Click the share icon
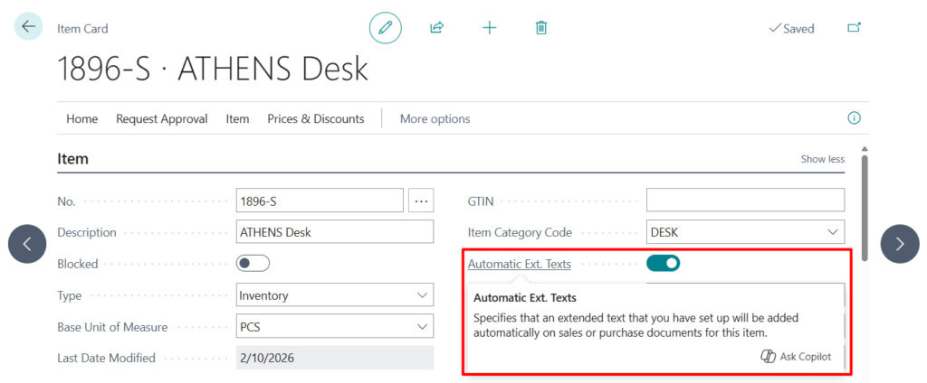This screenshot has height=383, width=927. (436, 28)
